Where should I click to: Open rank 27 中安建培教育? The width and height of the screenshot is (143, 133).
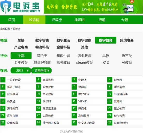pyautogui.click(x=86, y=123)
